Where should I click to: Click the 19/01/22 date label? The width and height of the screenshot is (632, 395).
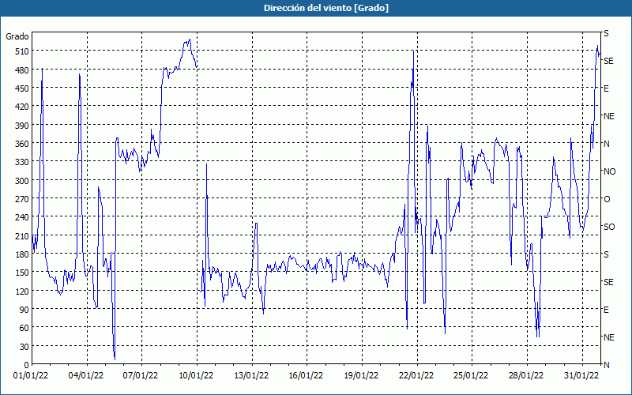point(361,376)
